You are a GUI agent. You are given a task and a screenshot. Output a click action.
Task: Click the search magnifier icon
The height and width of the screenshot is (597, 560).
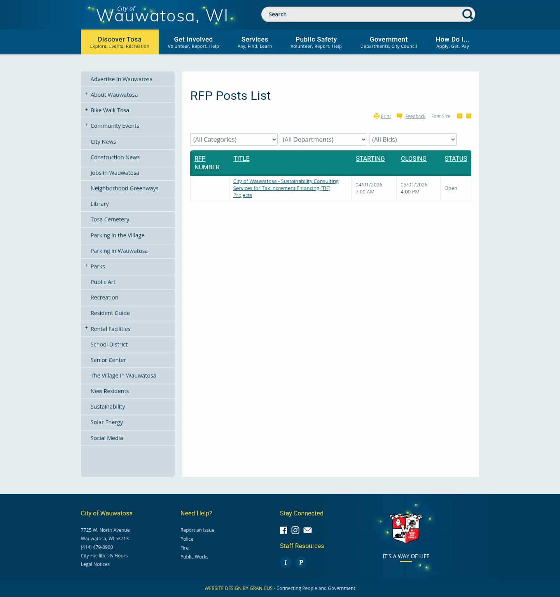(467, 14)
